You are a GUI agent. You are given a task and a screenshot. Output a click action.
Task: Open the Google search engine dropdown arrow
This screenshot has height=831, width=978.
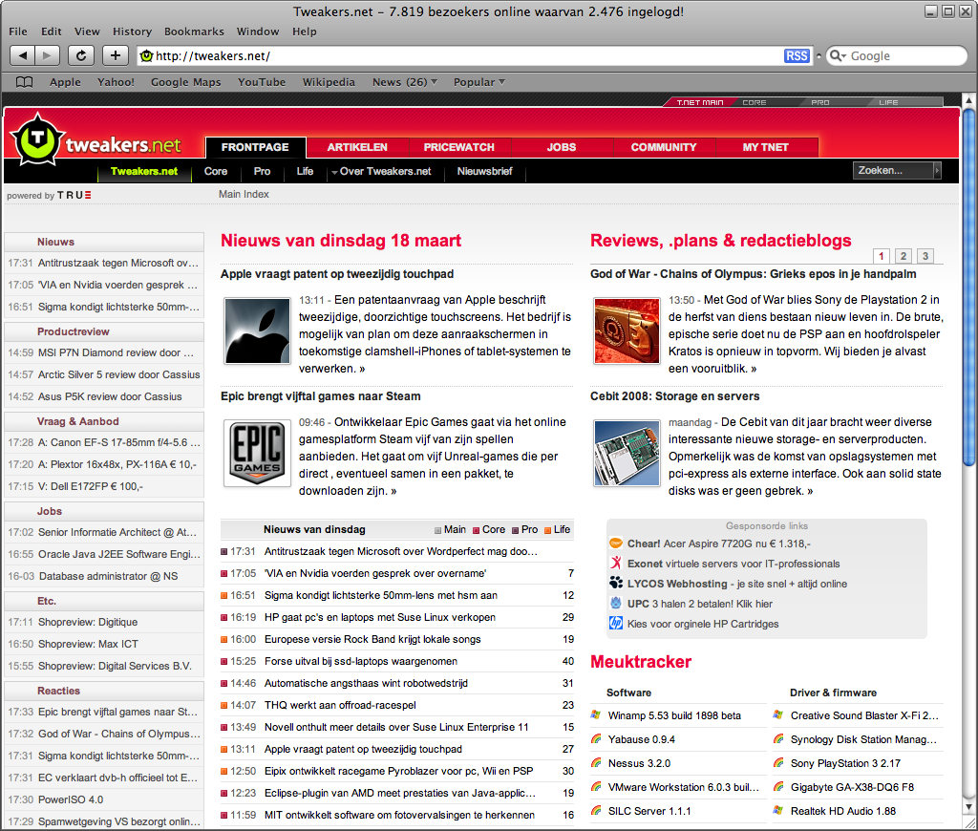coord(843,56)
